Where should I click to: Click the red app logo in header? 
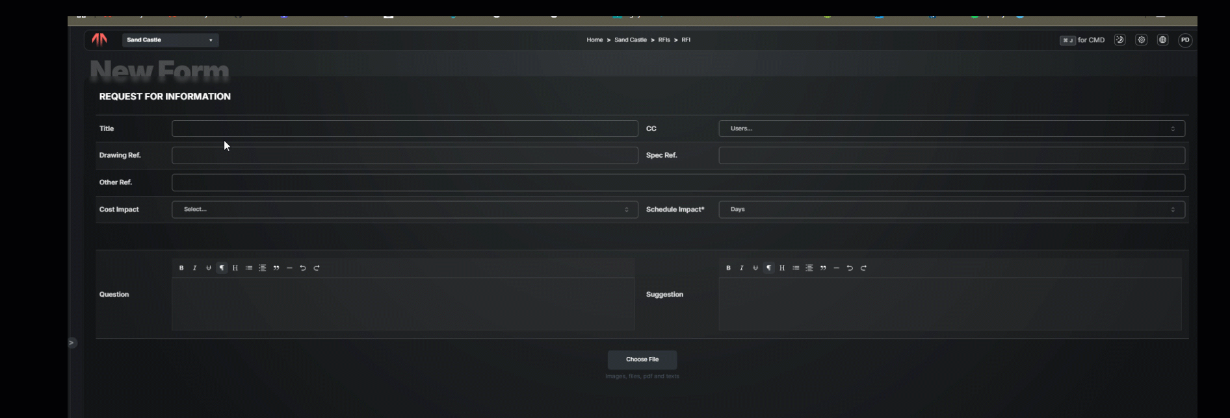(99, 40)
